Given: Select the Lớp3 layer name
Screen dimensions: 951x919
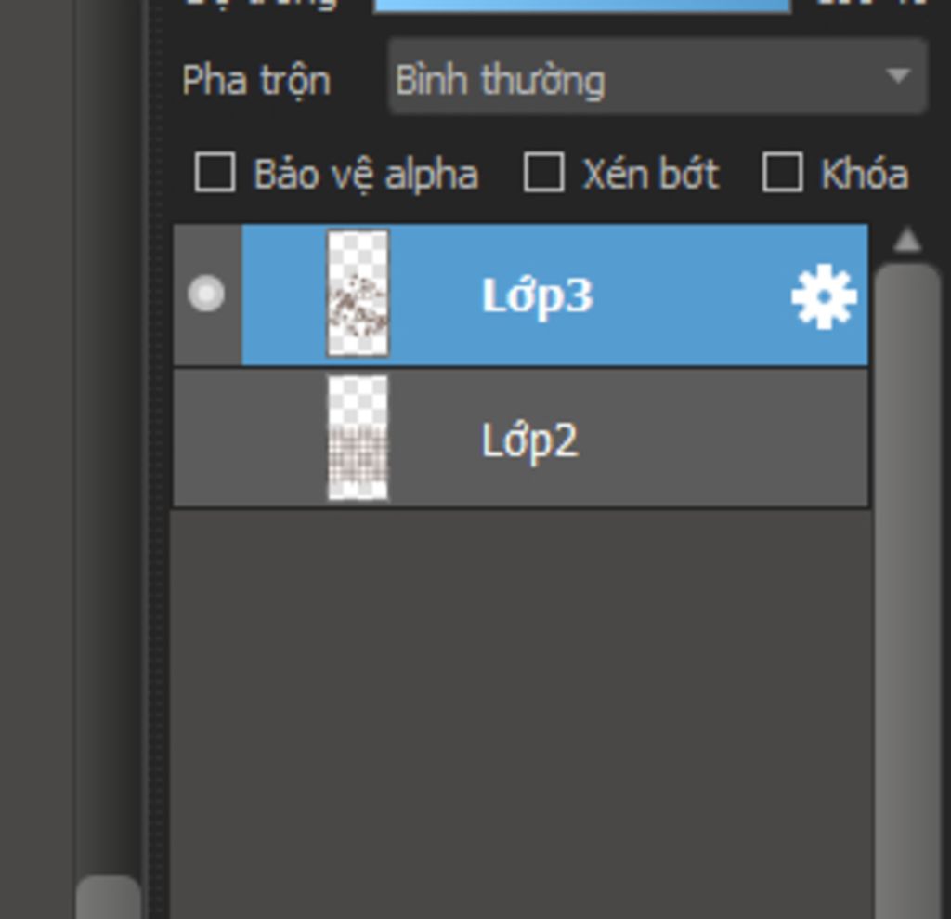Looking at the screenshot, I should tap(537, 295).
